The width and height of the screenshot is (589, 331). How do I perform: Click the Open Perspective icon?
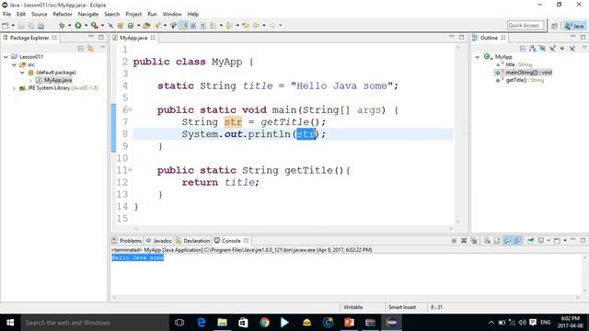pos(554,26)
